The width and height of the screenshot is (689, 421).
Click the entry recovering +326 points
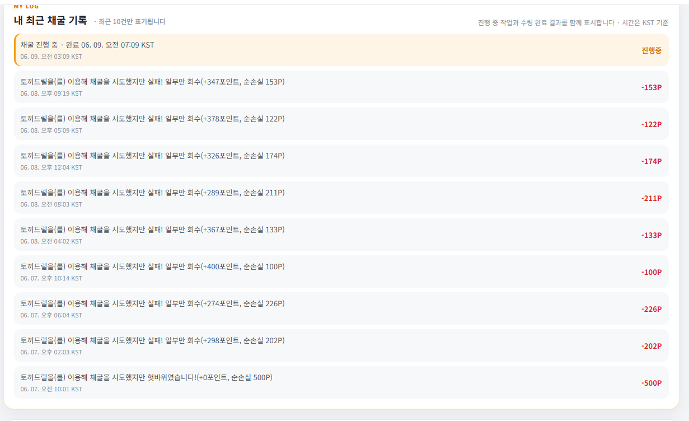click(x=341, y=161)
